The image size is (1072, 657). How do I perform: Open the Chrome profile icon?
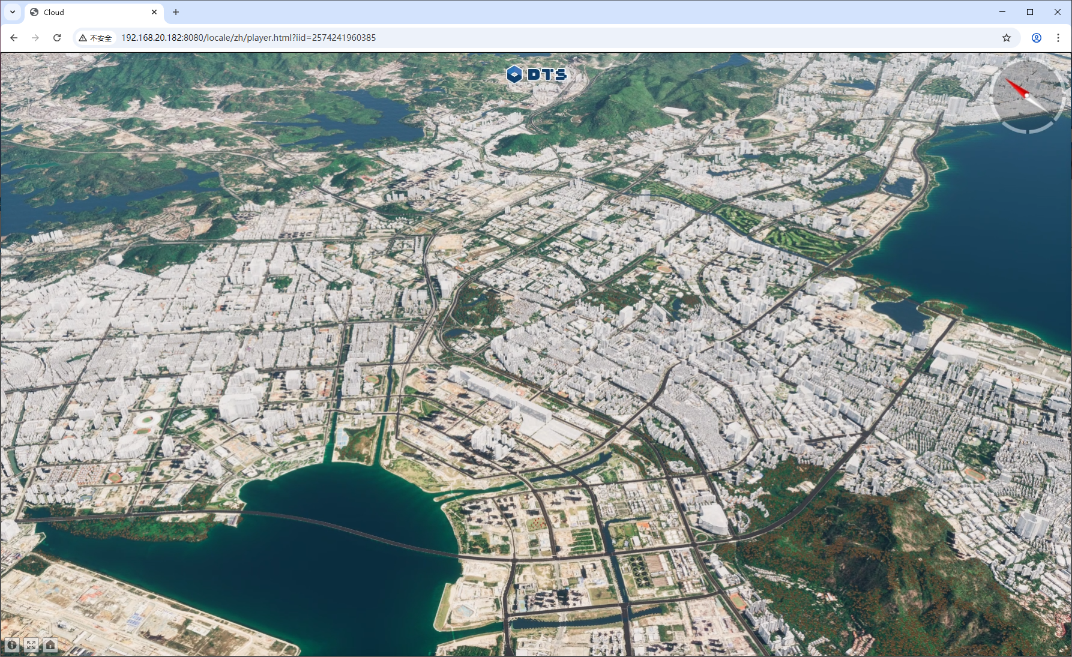[x=1037, y=38]
